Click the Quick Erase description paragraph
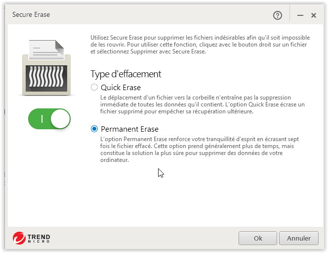The image size is (328, 253). point(202,104)
